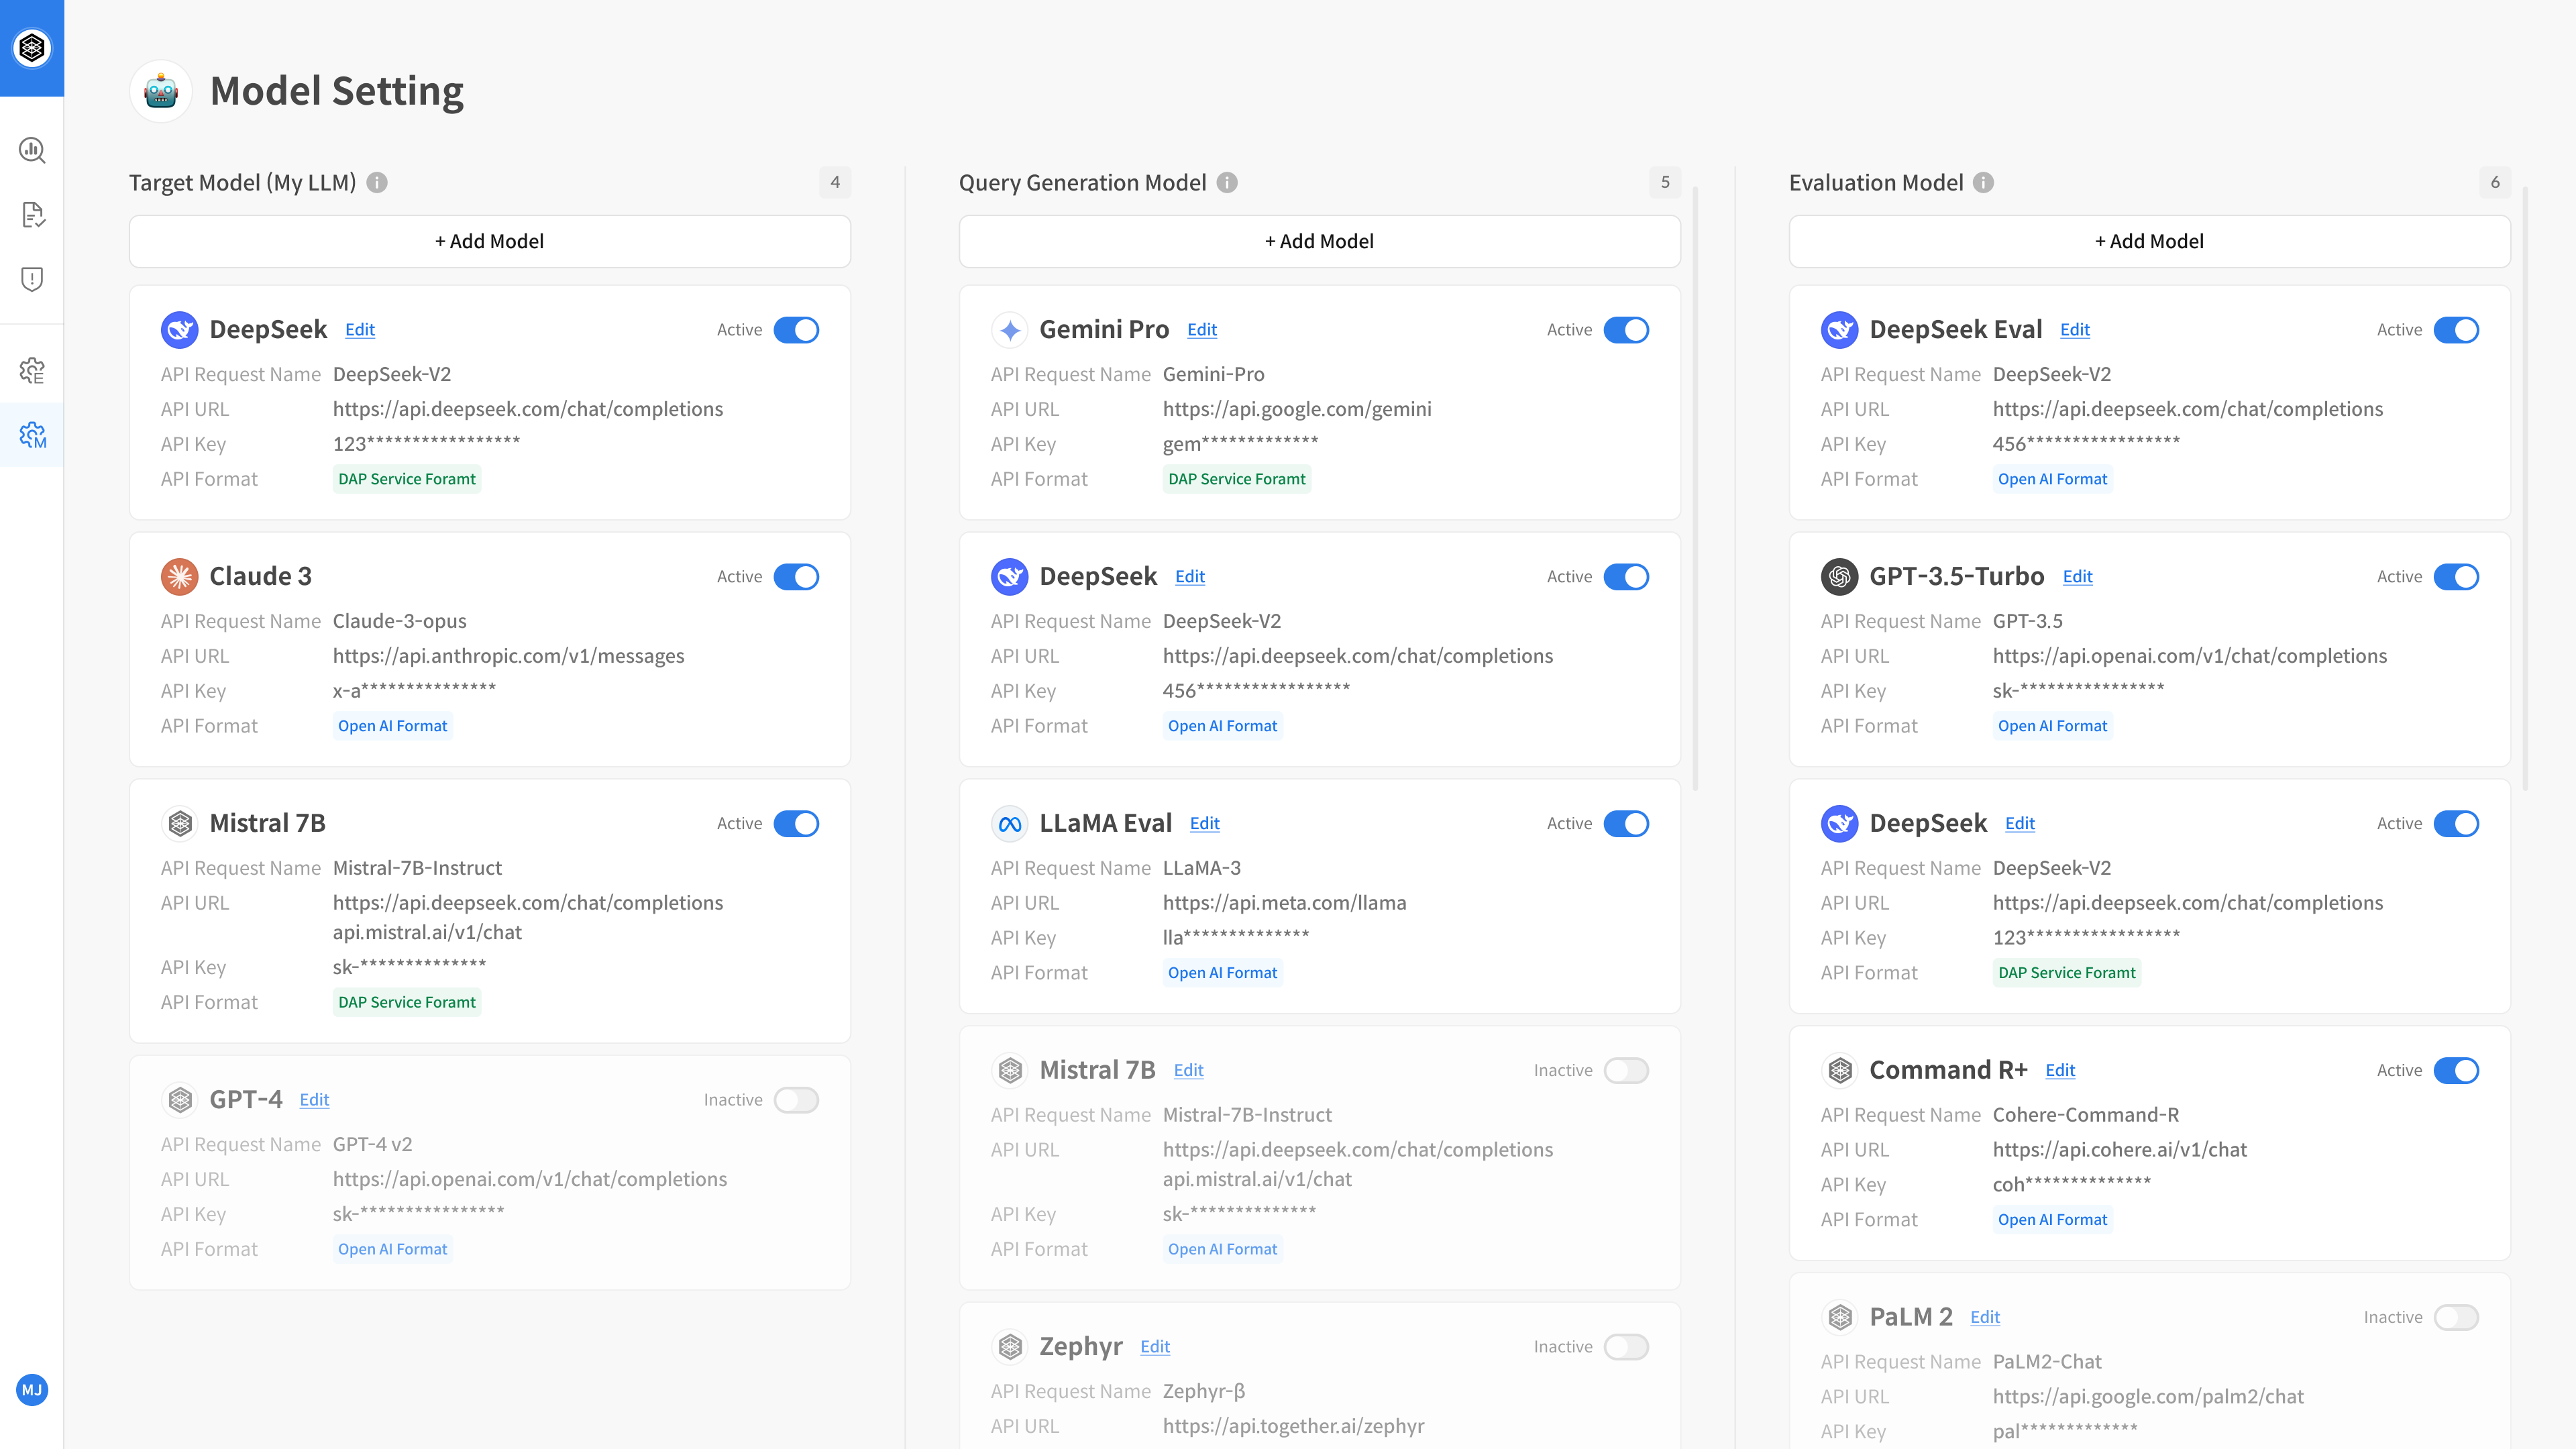This screenshot has width=2576, height=1449.
Task: Show info for Query Generation Model
Action: [1227, 182]
